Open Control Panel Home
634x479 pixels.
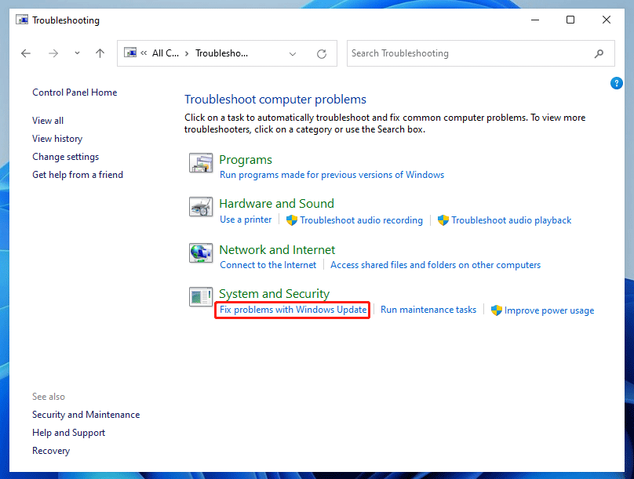75,93
